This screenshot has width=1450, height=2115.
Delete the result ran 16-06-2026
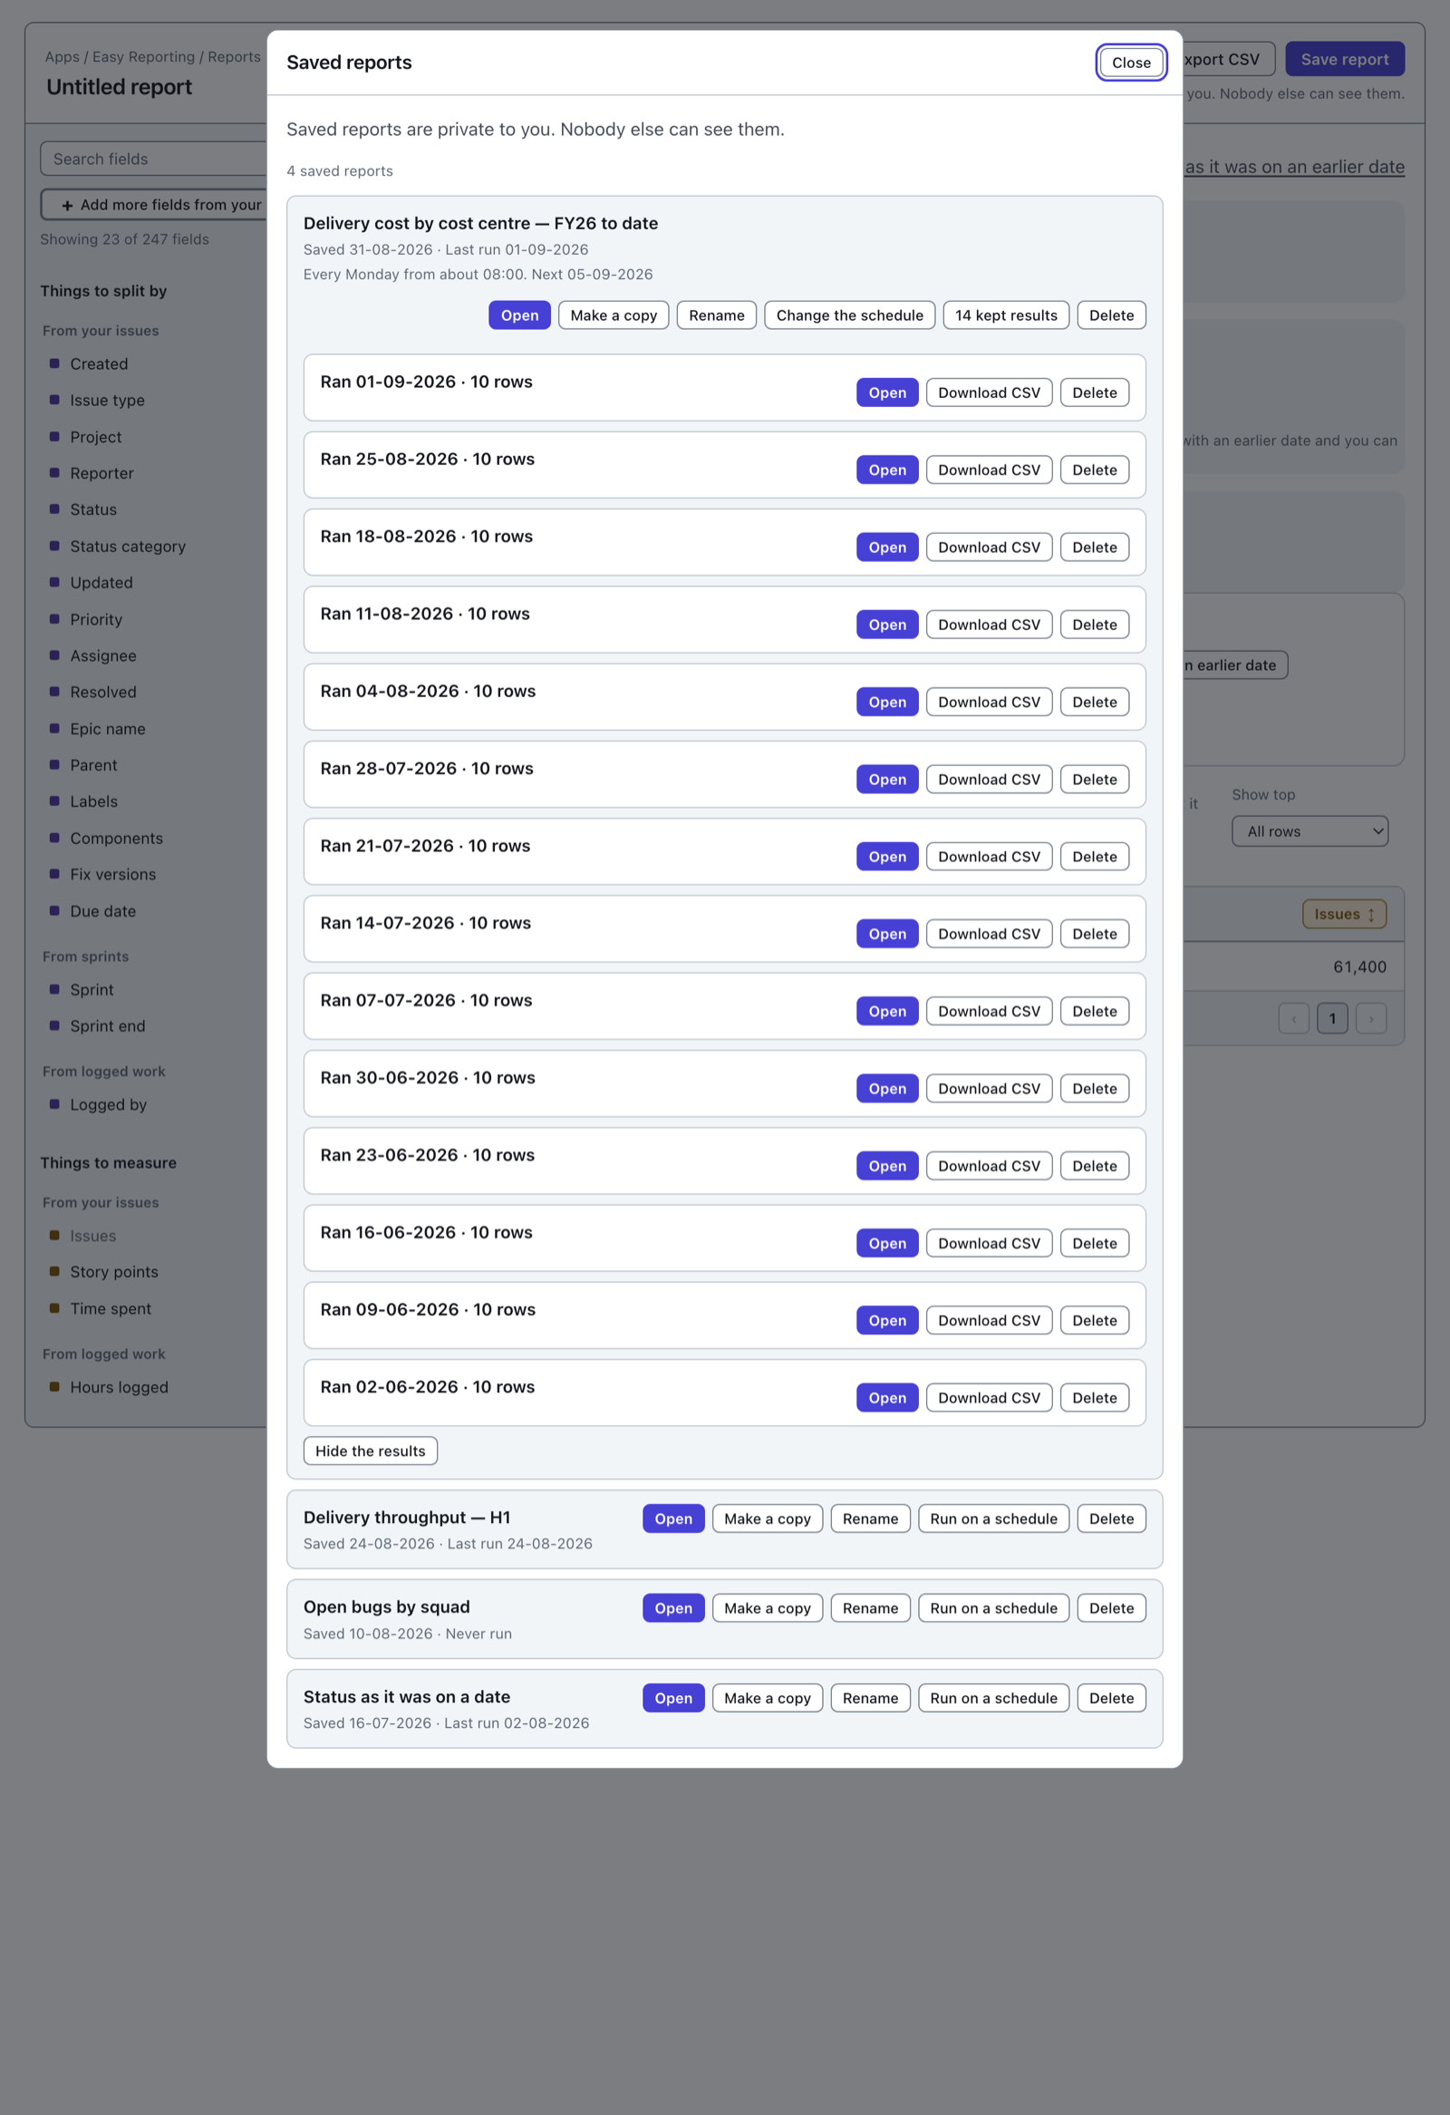(1094, 1243)
